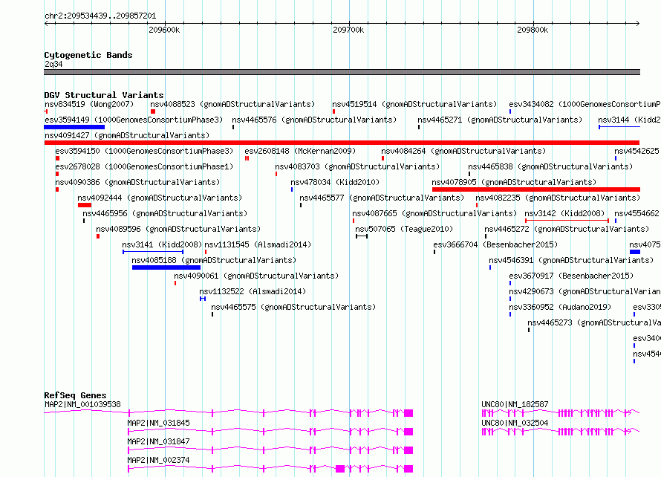Open the MAP2|NM_001039538 transcript label
This screenshot has width=661, height=477.
(x=82, y=404)
